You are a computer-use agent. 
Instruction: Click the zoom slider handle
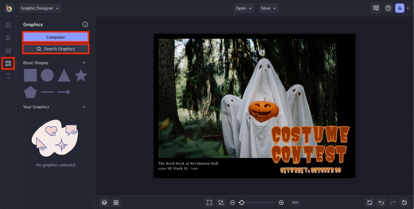click(x=241, y=202)
